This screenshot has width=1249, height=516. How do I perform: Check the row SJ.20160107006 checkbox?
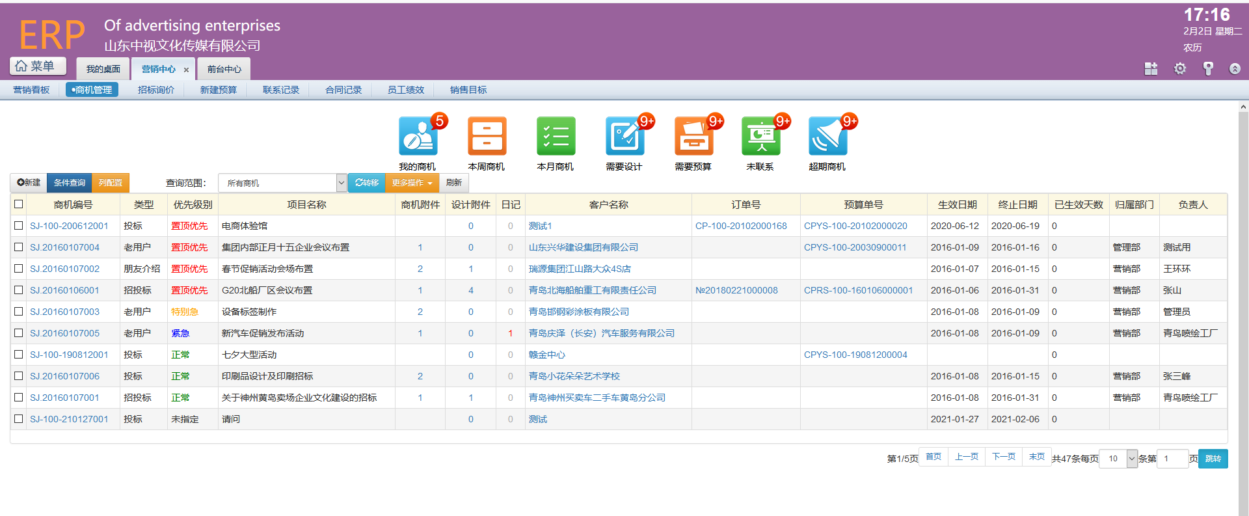point(19,376)
